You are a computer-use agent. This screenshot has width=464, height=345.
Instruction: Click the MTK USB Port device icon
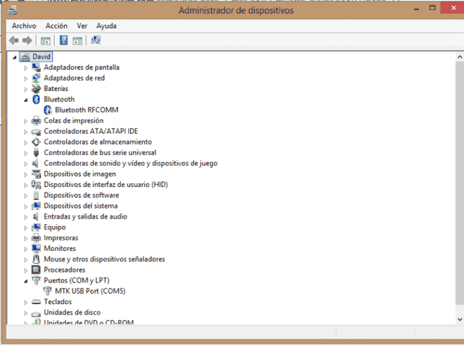(x=48, y=291)
